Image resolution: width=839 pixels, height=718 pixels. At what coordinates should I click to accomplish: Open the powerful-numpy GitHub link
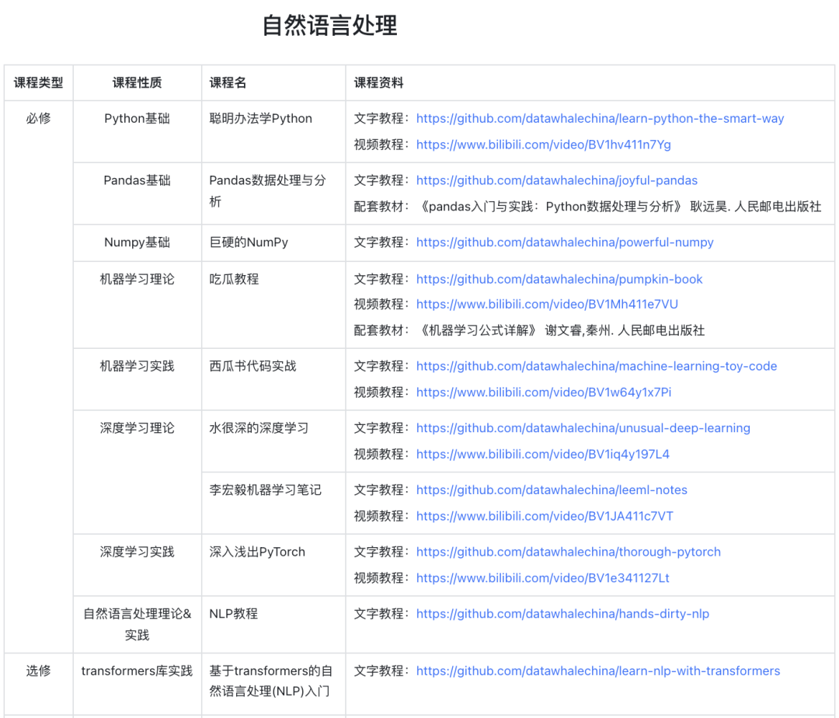tap(565, 242)
